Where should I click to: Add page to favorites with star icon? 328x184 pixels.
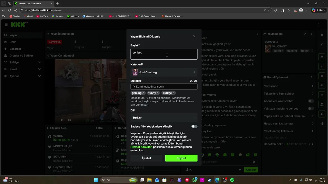click(269, 10)
